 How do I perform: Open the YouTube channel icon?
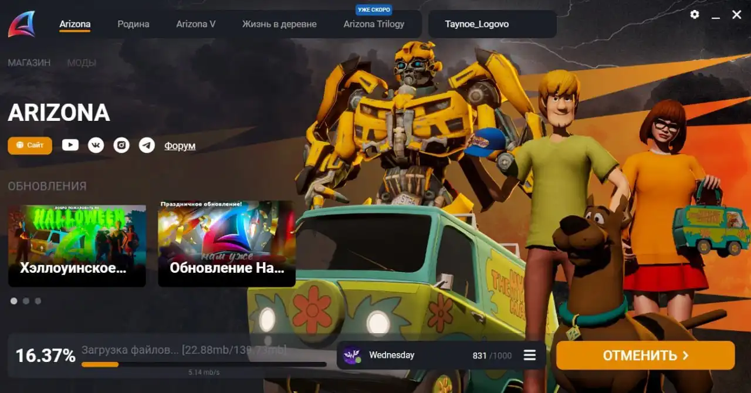pos(70,145)
